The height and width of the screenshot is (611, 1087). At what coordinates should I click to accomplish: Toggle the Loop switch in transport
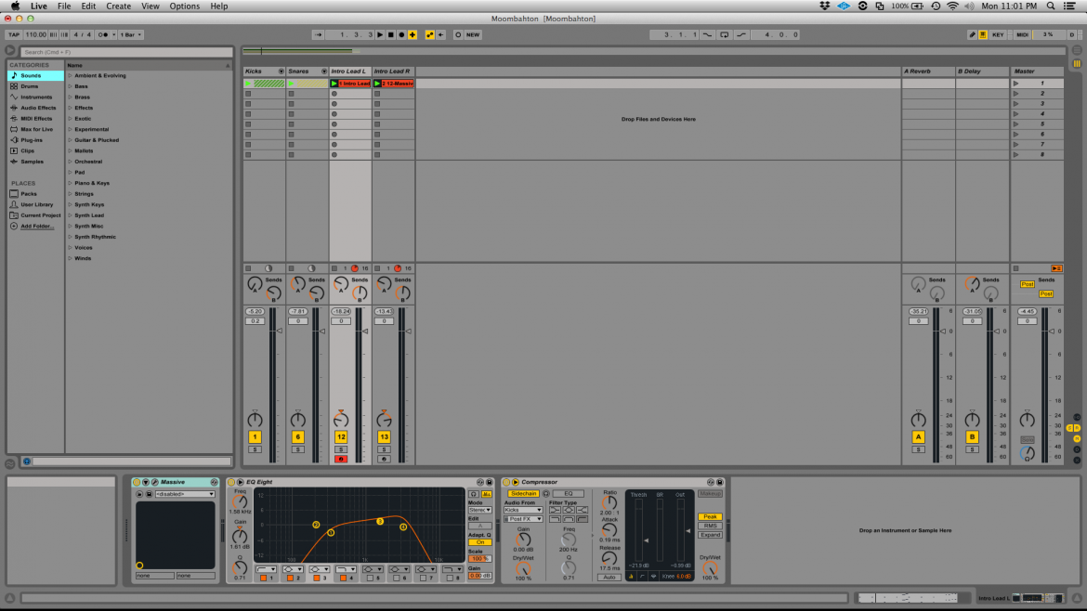pos(725,34)
